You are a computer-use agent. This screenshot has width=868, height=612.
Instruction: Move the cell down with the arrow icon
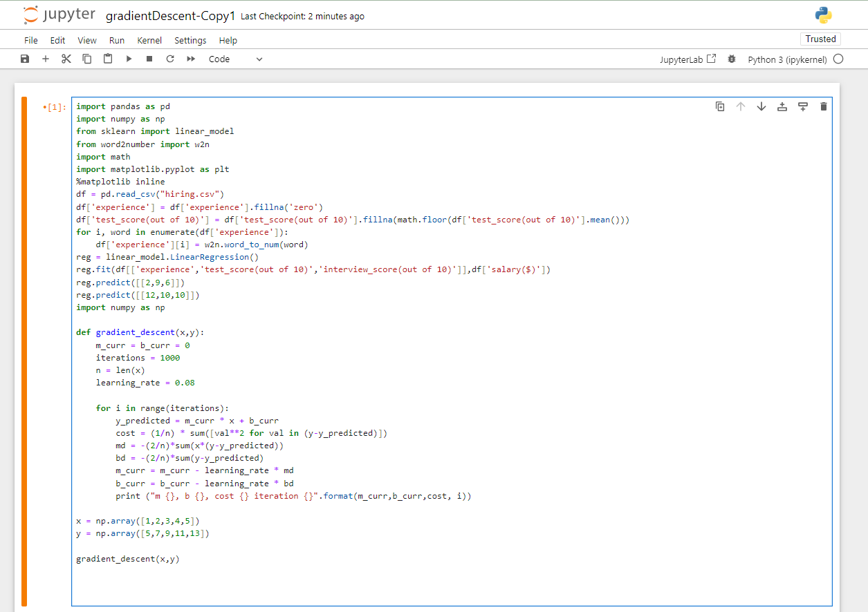[x=761, y=106]
